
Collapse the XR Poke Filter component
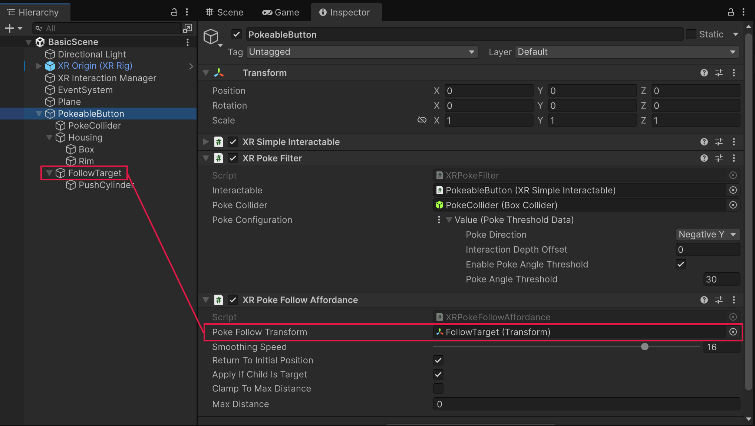click(206, 158)
